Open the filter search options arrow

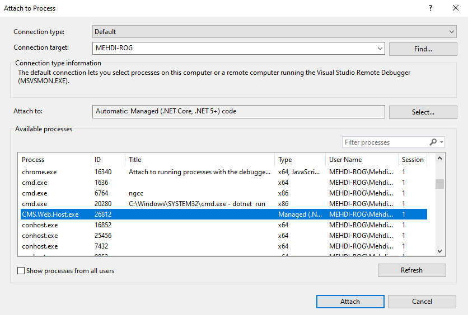coord(442,142)
